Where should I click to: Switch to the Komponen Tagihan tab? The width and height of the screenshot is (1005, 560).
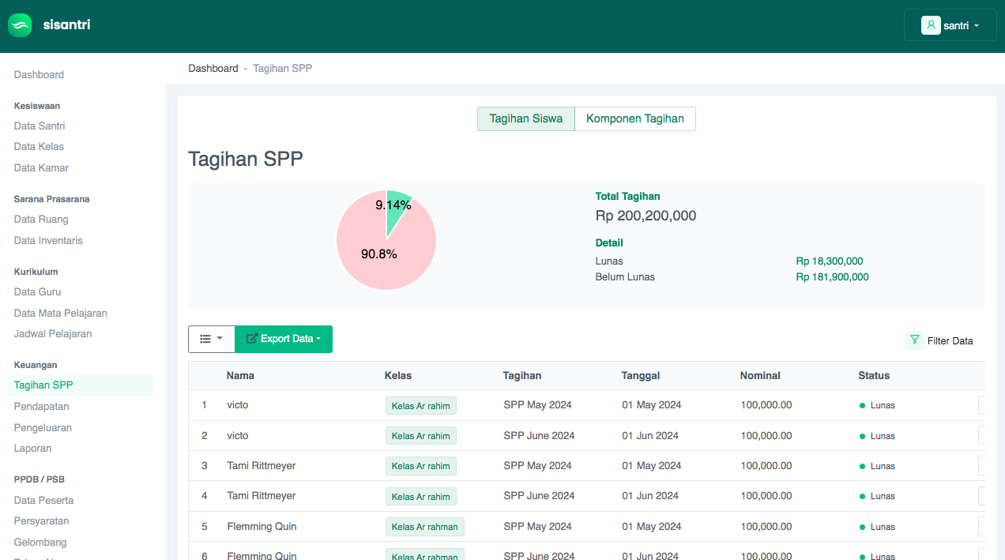(634, 118)
